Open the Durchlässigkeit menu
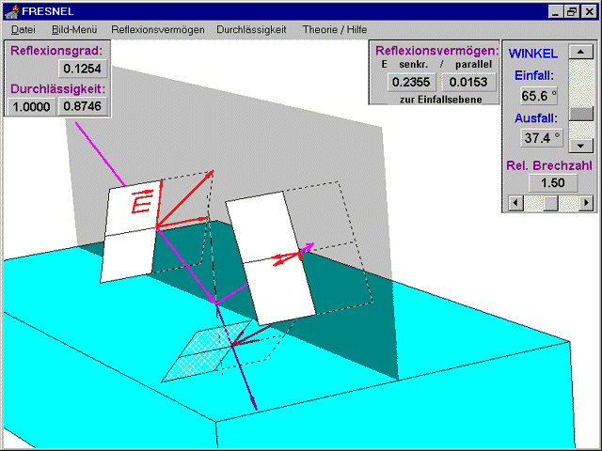The height and width of the screenshot is (451, 602). tap(251, 29)
